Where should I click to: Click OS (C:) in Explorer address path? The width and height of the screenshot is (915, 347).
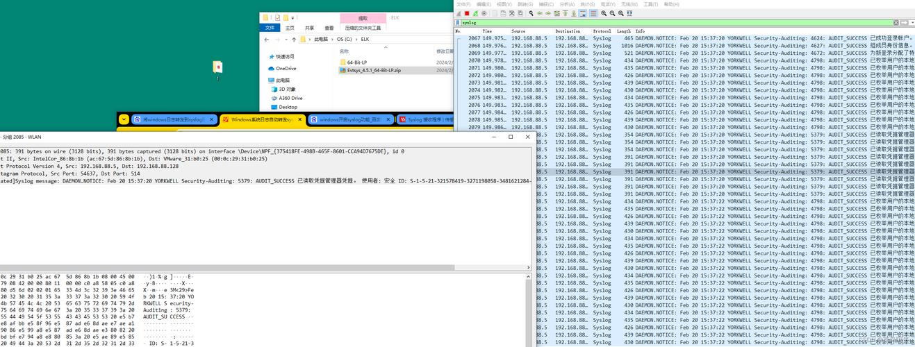(344, 40)
